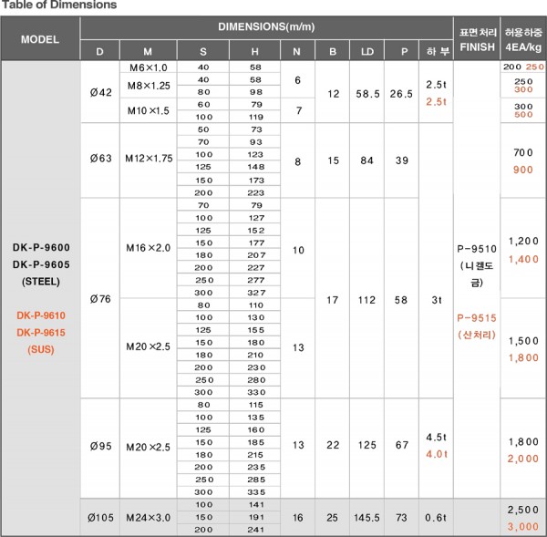Select the MODEL column header
The width and height of the screenshot is (547, 537).
pos(40,40)
